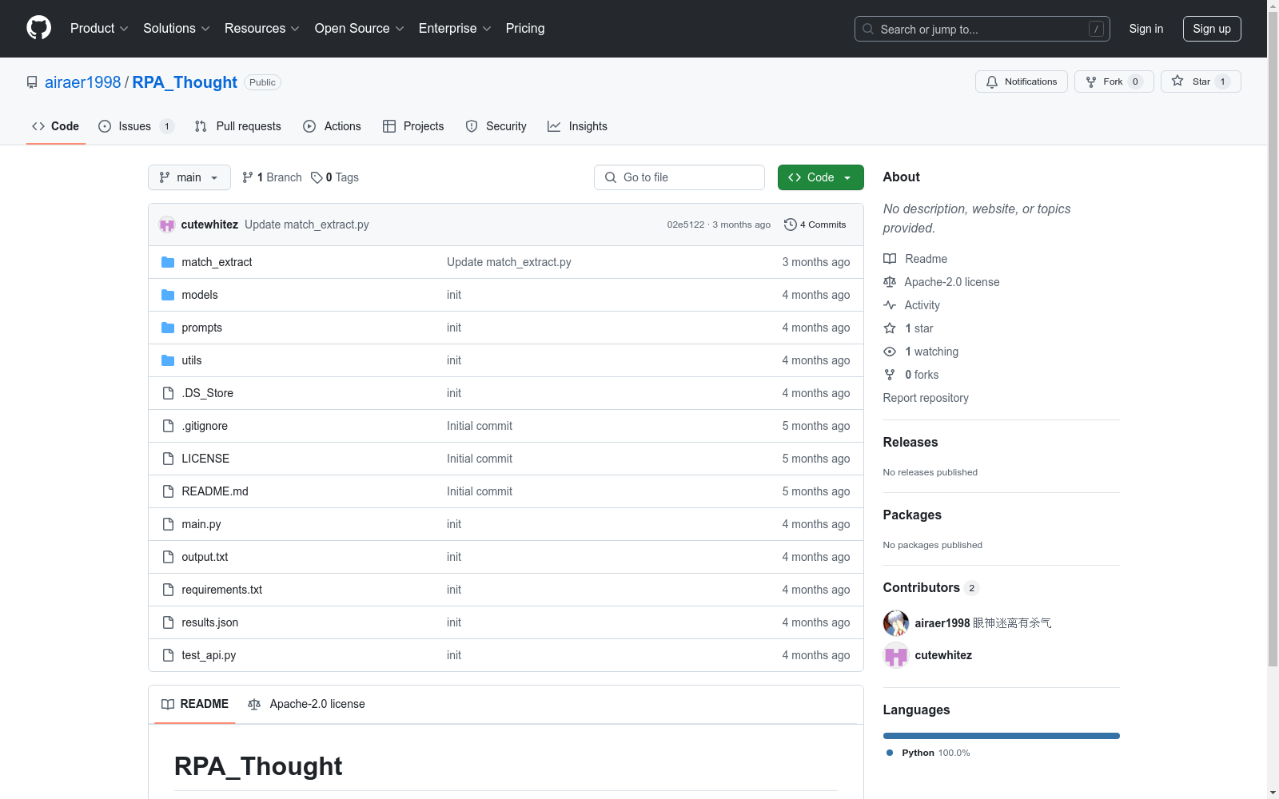Screen dimensions: 1279x799
Task: Open the .gitignore file
Action: tap(205, 426)
